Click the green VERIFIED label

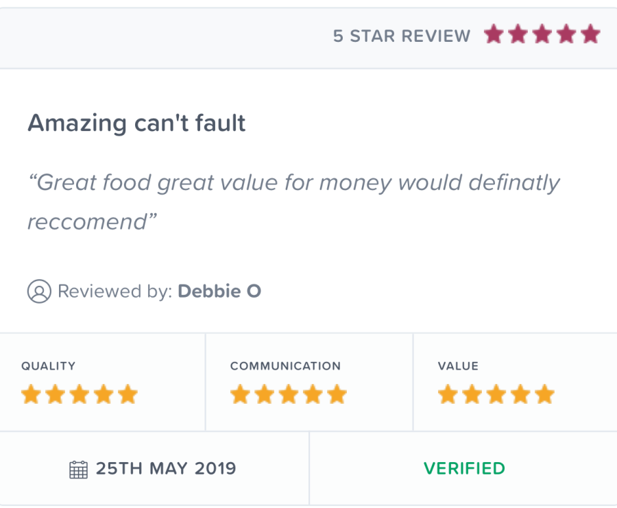point(464,469)
